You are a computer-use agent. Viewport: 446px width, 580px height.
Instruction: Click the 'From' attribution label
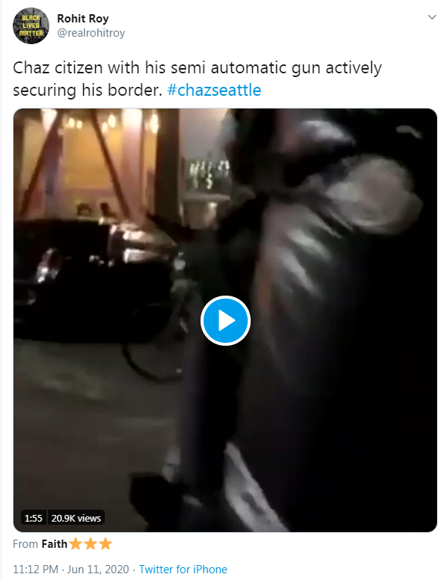[25, 544]
